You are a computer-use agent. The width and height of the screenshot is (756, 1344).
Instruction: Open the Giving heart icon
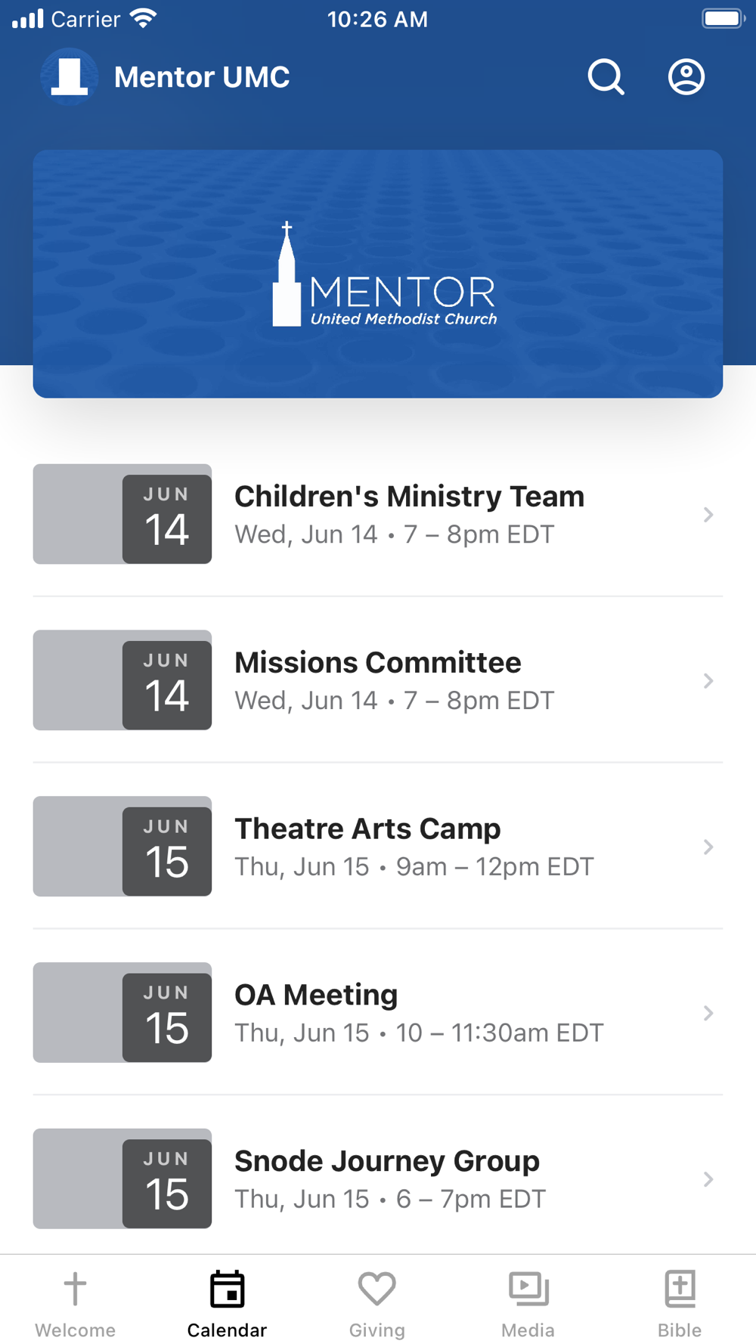377,1289
